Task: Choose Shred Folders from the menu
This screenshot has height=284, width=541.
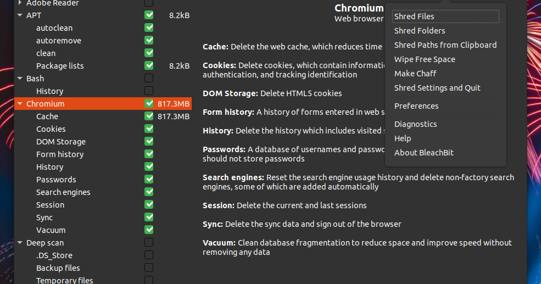Action: click(x=445, y=31)
